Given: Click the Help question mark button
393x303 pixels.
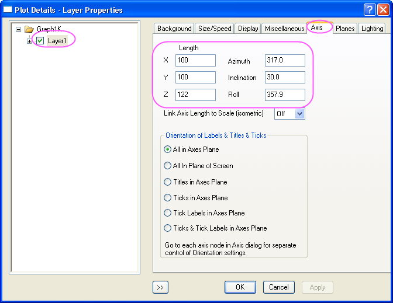Looking at the screenshot, I should point(369,9).
